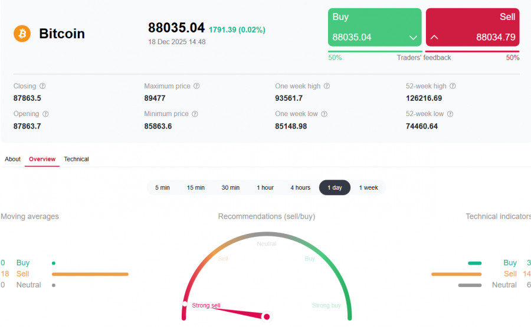The image size is (531, 327).
Task: Click the 52-week high value 126216.69
Action: point(424,98)
